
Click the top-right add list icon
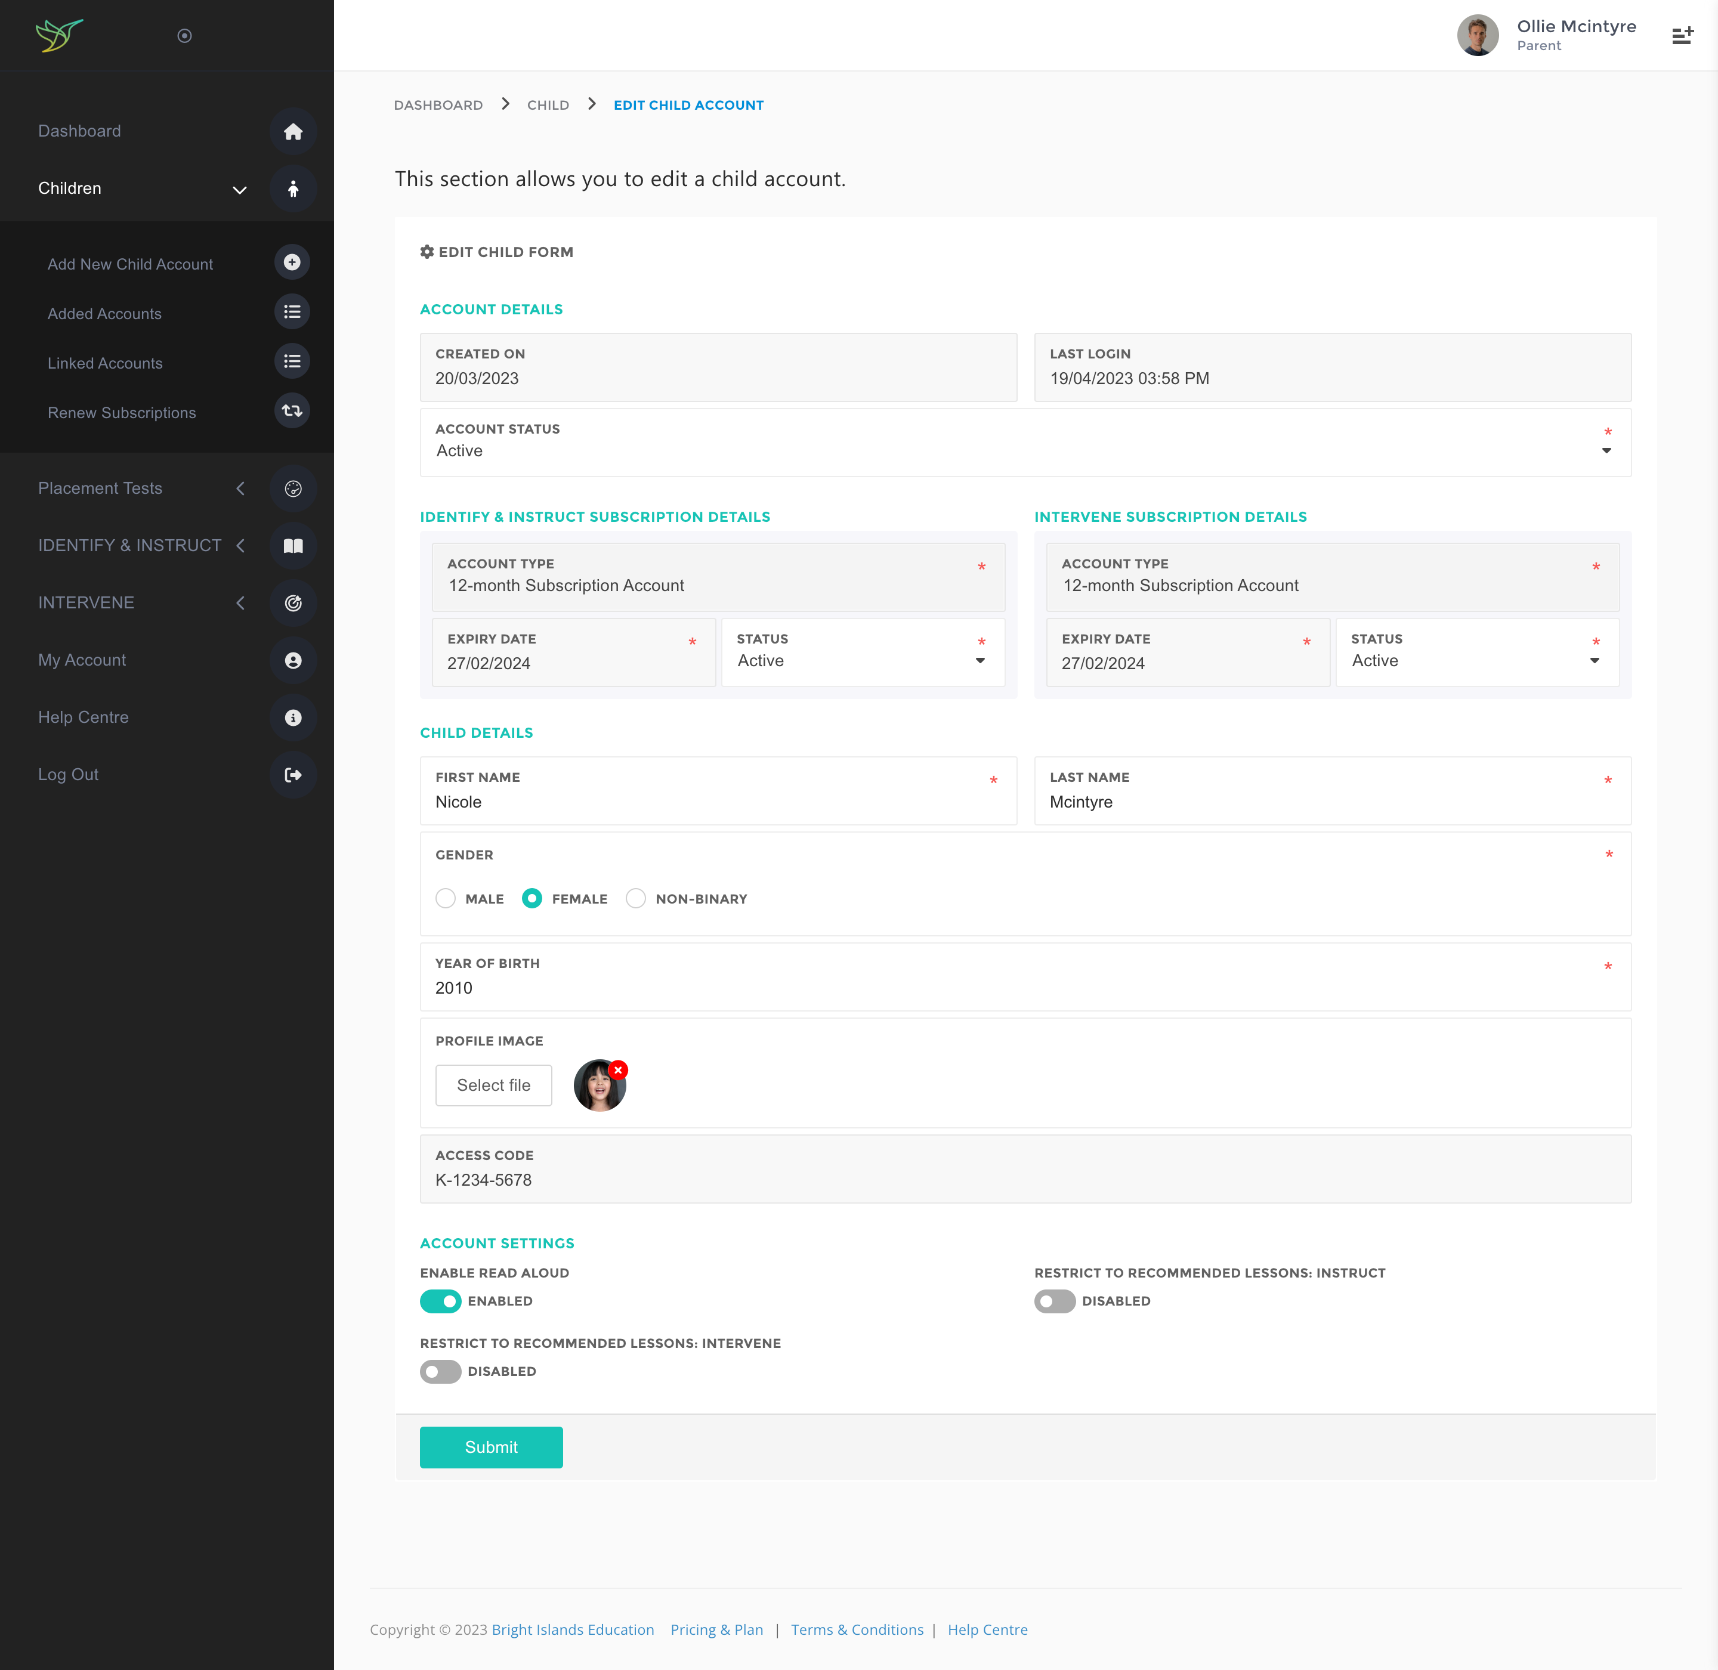tap(1682, 36)
